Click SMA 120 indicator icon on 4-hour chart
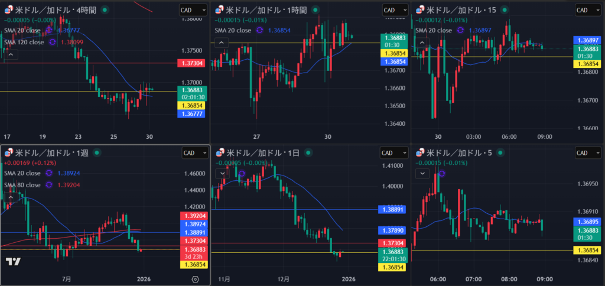This screenshot has width=605, height=286. [x=52, y=42]
